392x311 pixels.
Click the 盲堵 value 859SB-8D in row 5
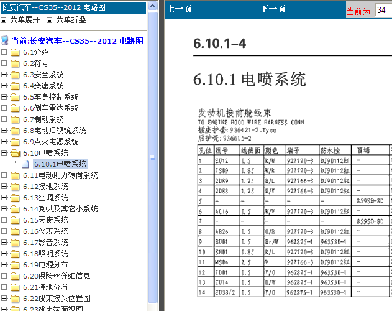[x=370, y=201]
